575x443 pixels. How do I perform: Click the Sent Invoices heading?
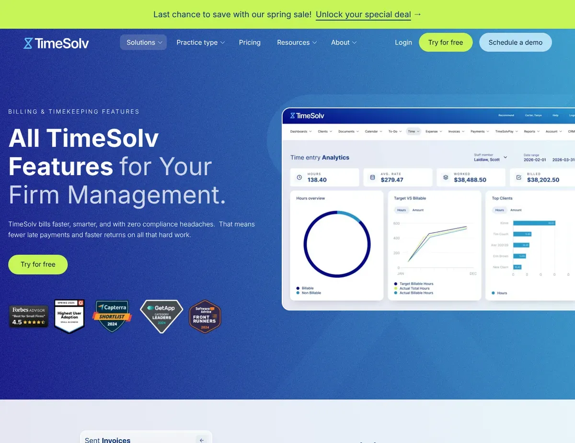tap(107, 440)
